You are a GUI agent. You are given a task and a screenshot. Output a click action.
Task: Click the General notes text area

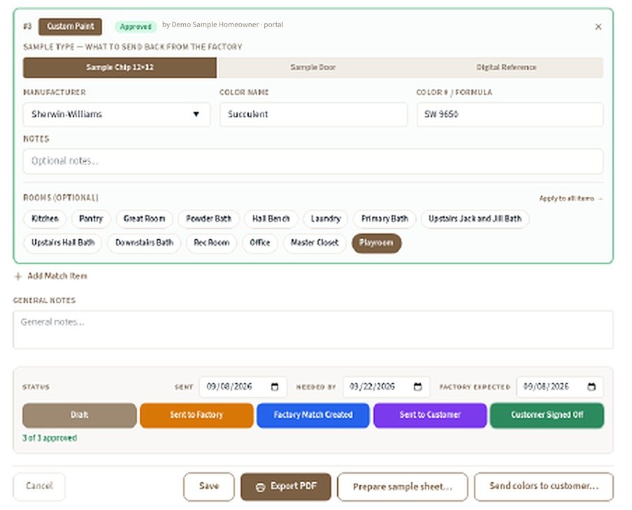click(x=313, y=330)
